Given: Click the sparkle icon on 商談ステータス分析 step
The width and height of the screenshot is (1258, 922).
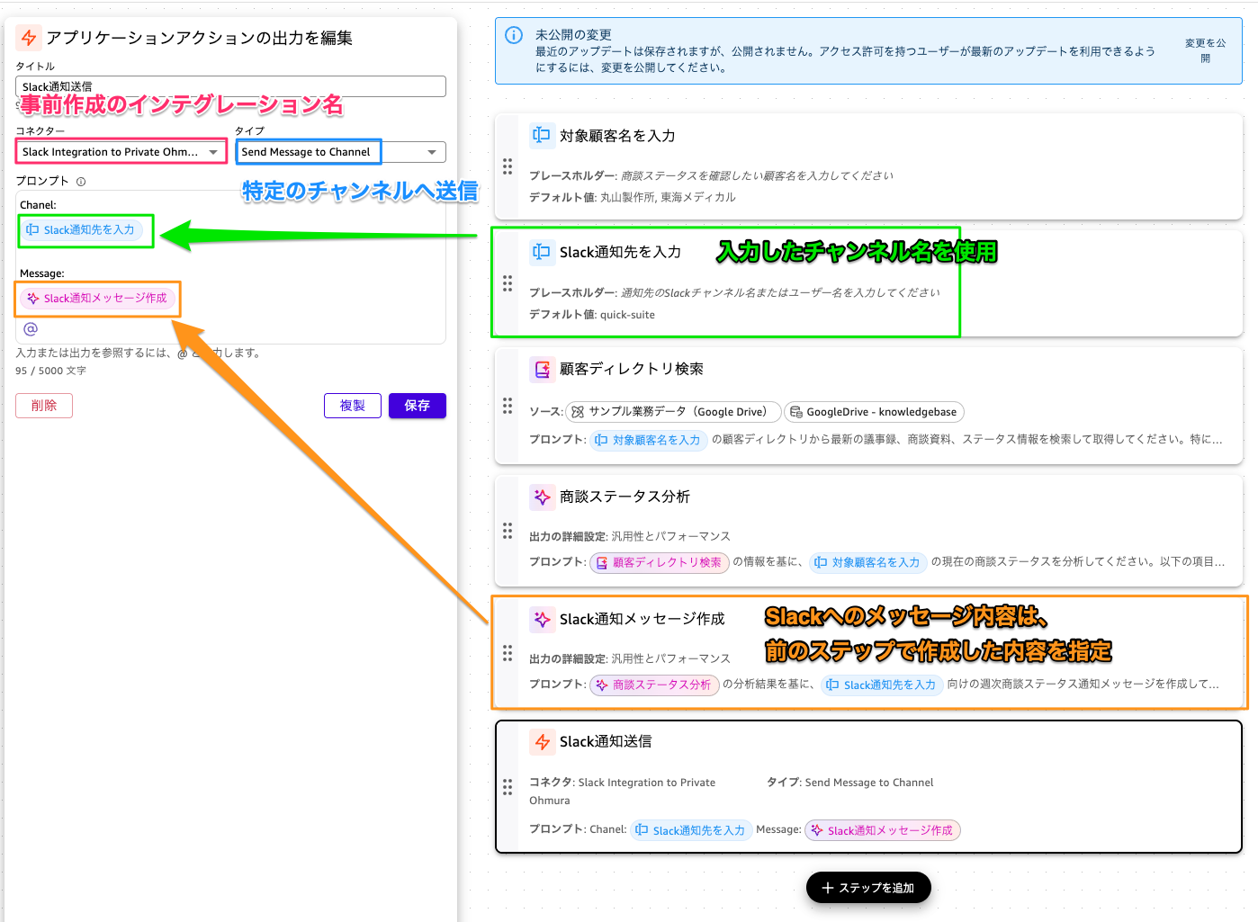Looking at the screenshot, I should point(542,497).
